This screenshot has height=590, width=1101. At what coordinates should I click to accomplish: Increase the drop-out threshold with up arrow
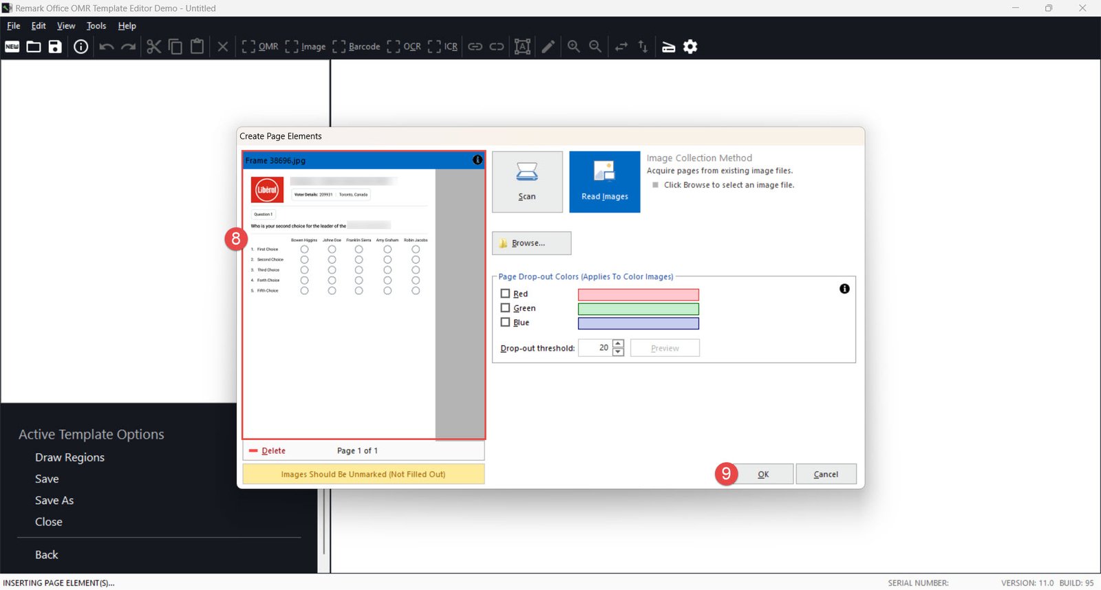coord(618,344)
